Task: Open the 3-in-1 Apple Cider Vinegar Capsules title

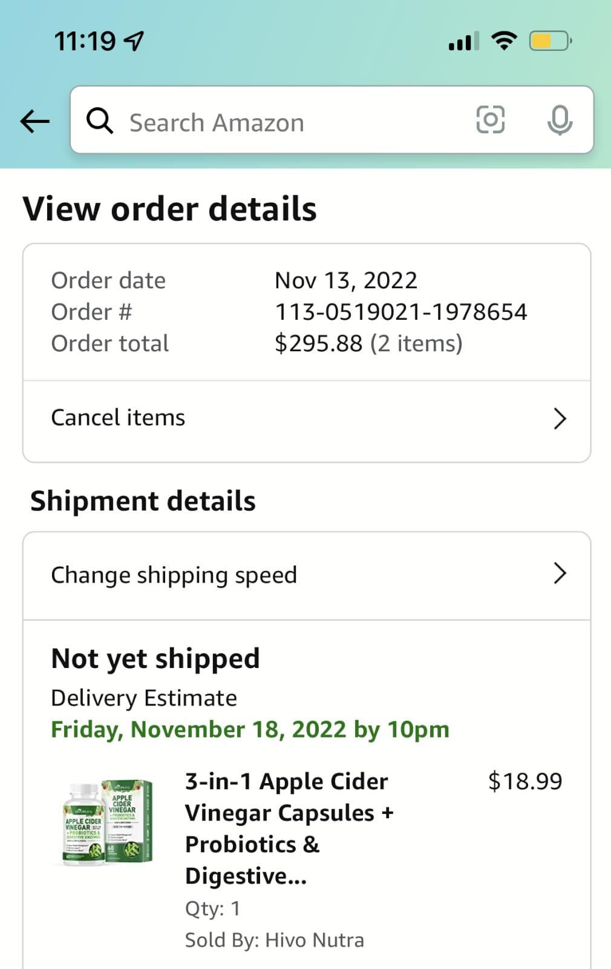Action: (x=289, y=828)
